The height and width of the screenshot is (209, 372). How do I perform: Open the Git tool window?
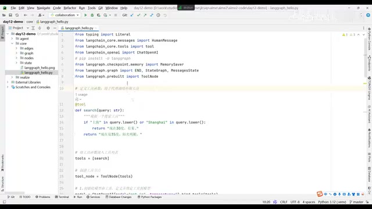[x=11, y=197]
